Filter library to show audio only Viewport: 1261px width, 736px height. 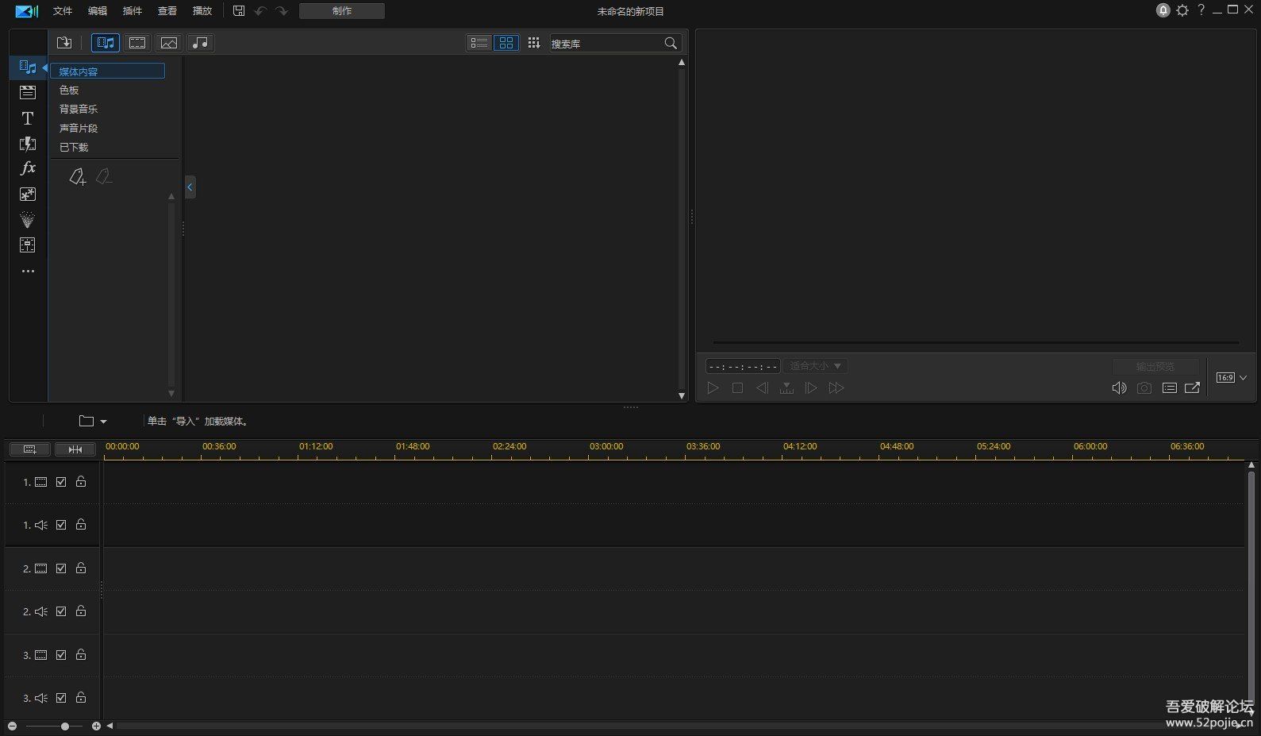pos(201,43)
